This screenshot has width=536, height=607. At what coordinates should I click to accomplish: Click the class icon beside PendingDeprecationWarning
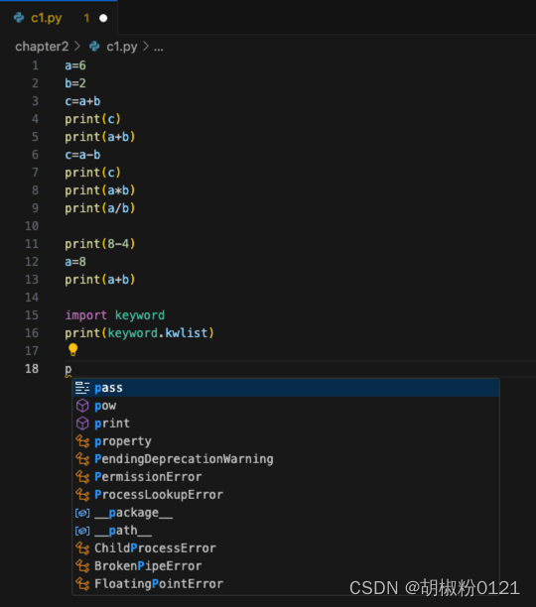(x=82, y=459)
